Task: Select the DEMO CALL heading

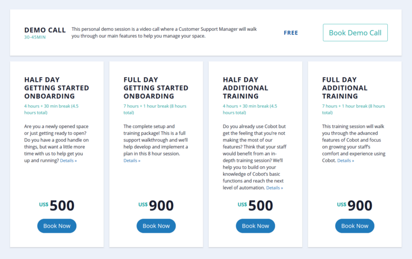Action: 45,30
